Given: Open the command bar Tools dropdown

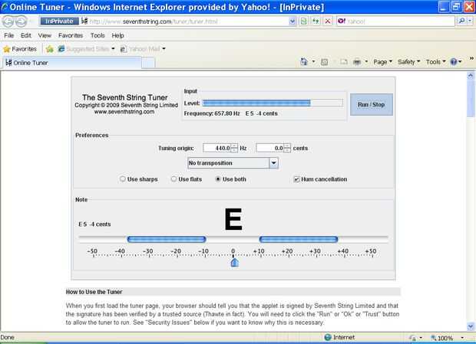Looking at the screenshot, I should point(435,62).
